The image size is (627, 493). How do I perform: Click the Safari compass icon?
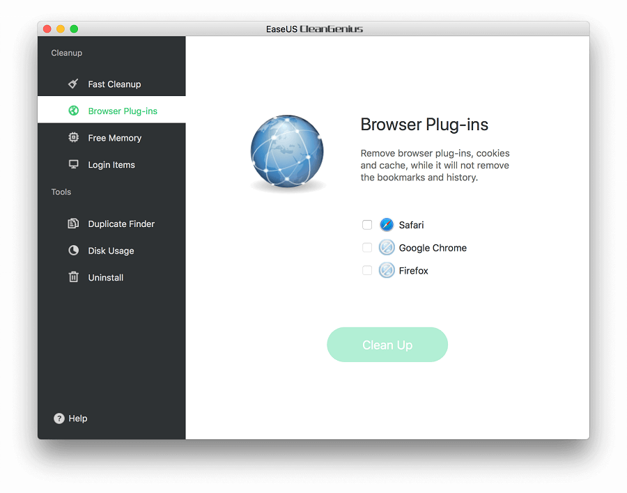point(387,225)
